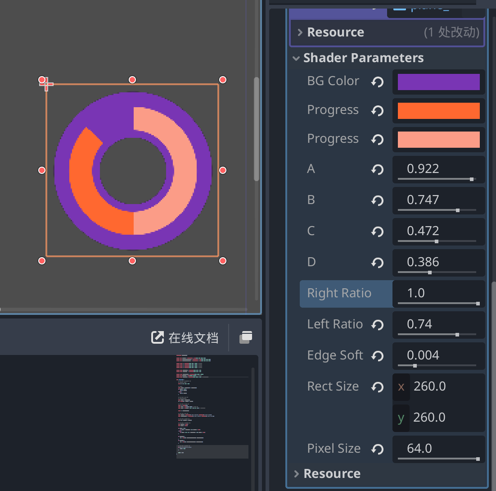Reset the Left Ratio value

tap(377, 325)
